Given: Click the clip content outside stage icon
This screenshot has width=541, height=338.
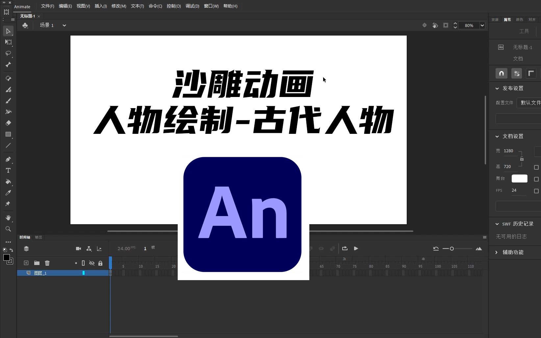Looking at the screenshot, I should (446, 25).
